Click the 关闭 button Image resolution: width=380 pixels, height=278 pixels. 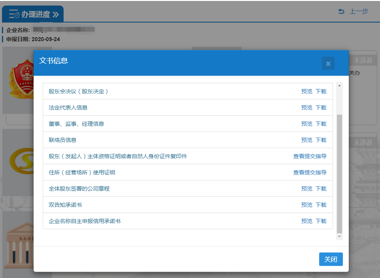coord(331,259)
